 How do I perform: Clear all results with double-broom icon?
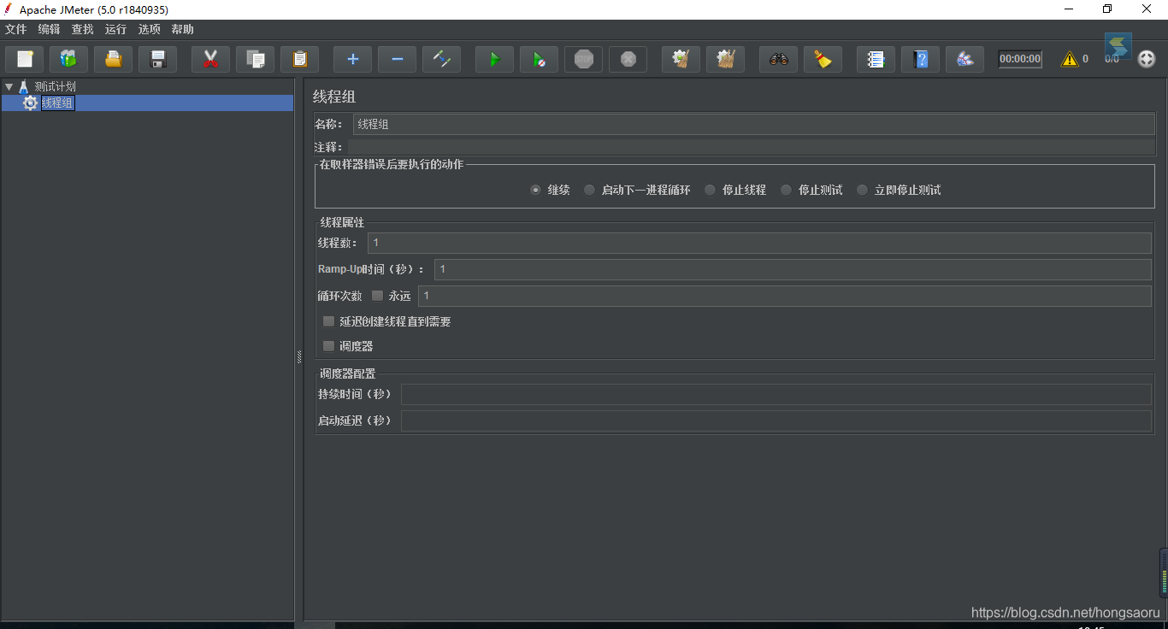click(725, 59)
